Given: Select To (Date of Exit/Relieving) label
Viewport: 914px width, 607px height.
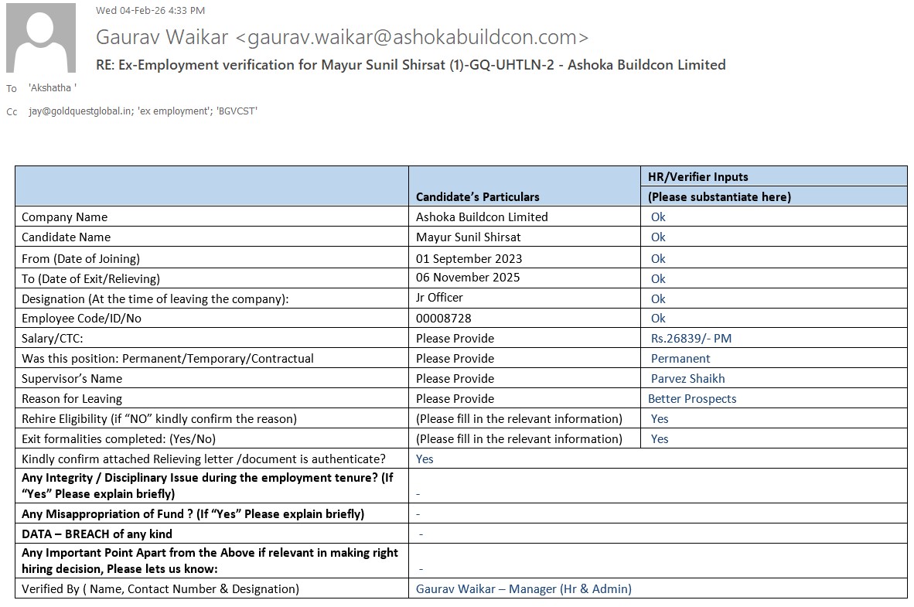Looking at the screenshot, I should coord(90,278).
